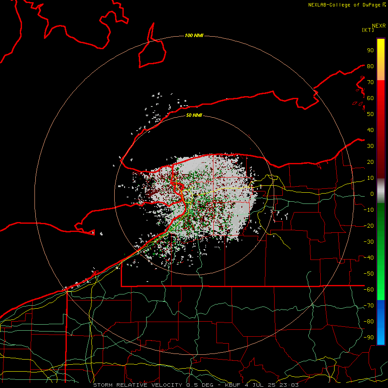
Task: Pick the yellow segment atop the velocity color bar
Action: pos(381,47)
